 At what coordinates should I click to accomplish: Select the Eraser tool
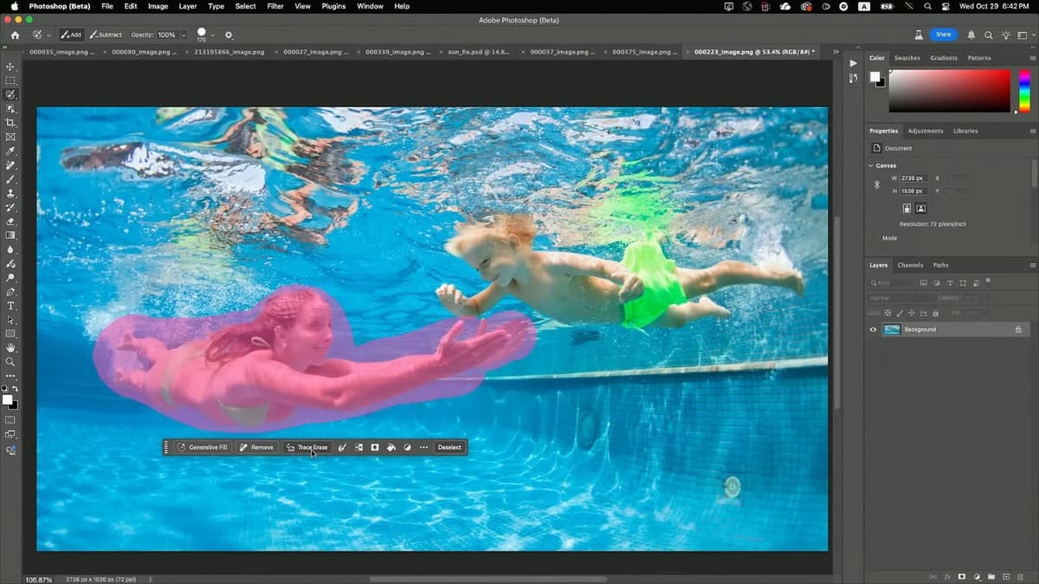[x=10, y=221]
